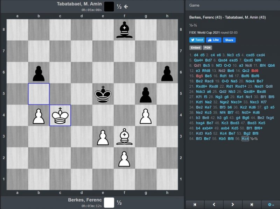Open the gear settings dropdown
The width and height of the screenshot is (280, 209).
click(x=271, y=204)
